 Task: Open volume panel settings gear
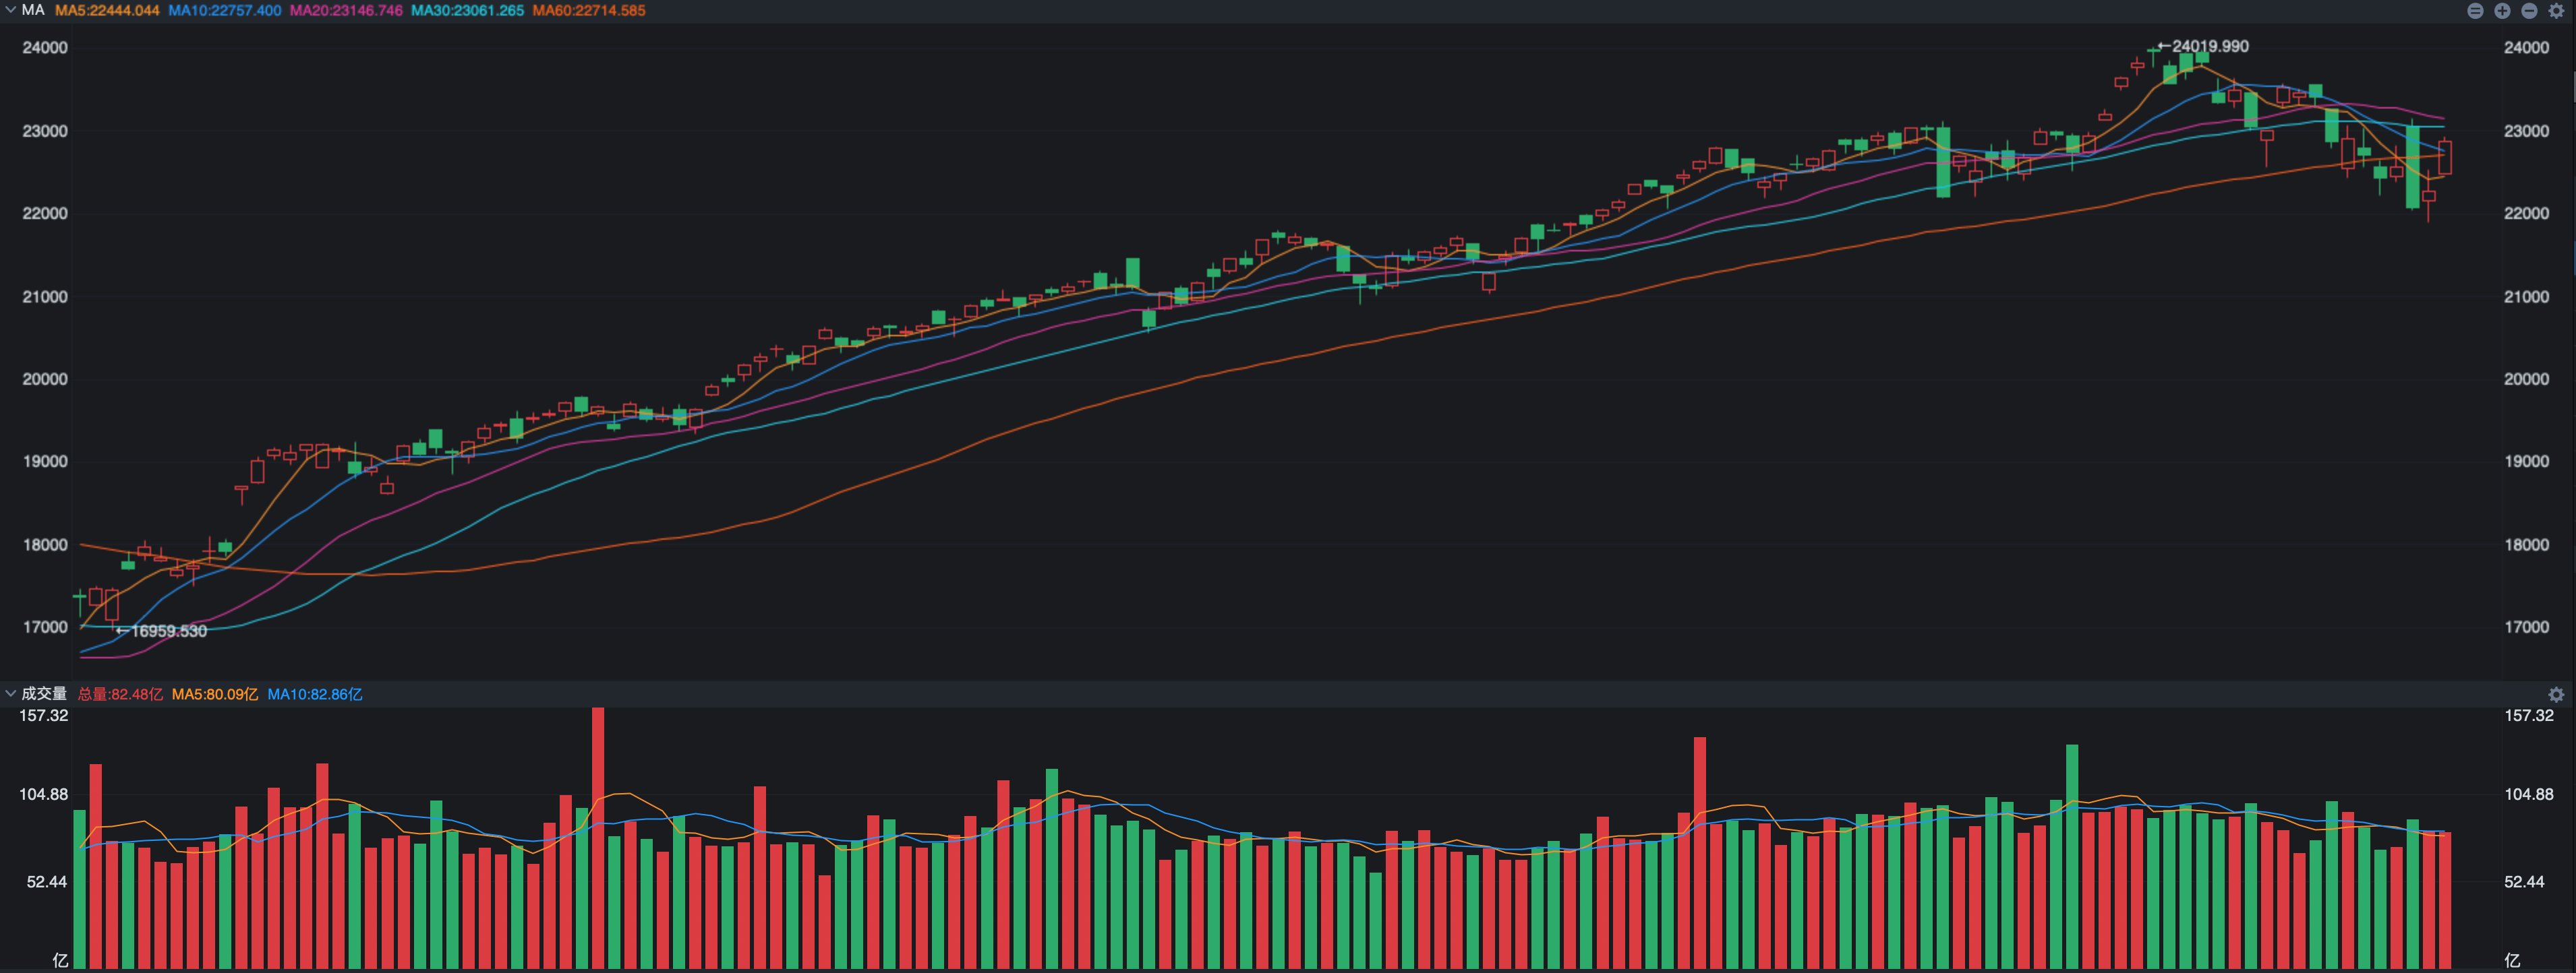pos(2556,694)
